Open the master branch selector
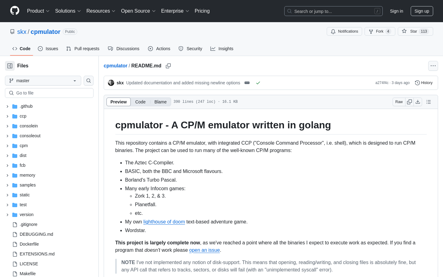 click(x=43, y=81)
